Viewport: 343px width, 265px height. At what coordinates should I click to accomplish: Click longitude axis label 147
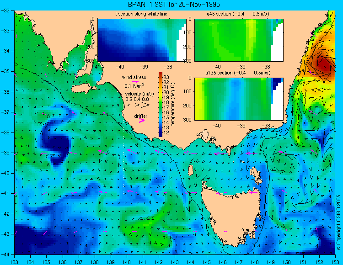pyautogui.click(x=239, y=262)
